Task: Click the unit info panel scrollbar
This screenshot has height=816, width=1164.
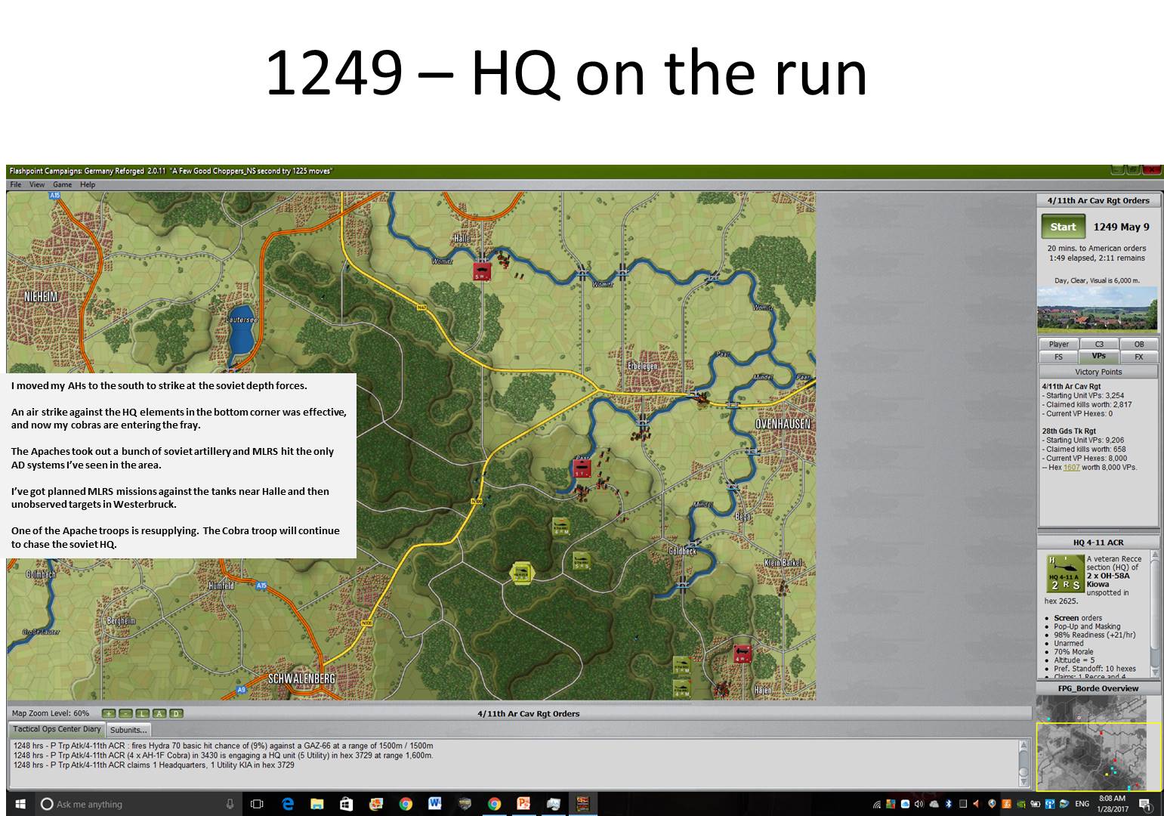Action: click(x=1153, y=614)
